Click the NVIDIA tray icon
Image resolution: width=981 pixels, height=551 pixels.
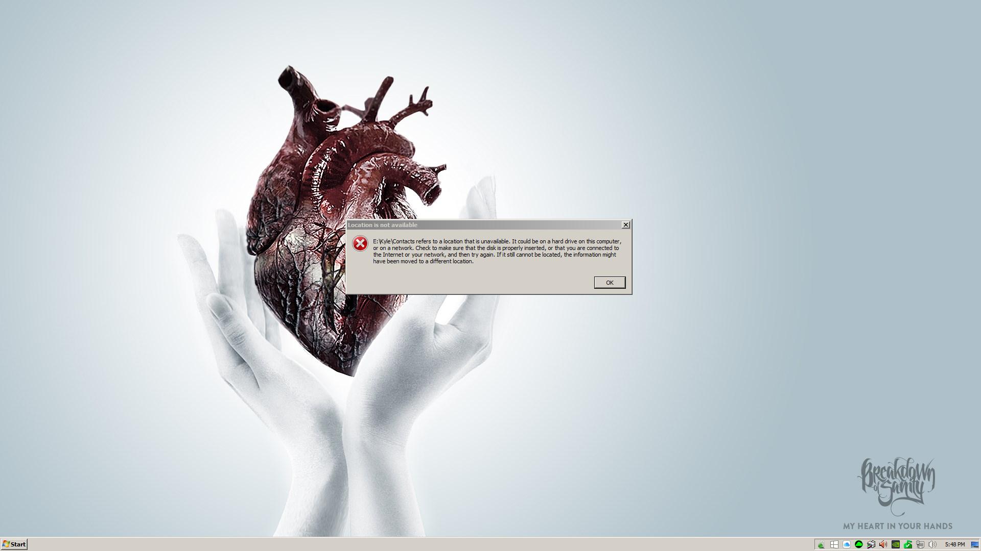896,544
